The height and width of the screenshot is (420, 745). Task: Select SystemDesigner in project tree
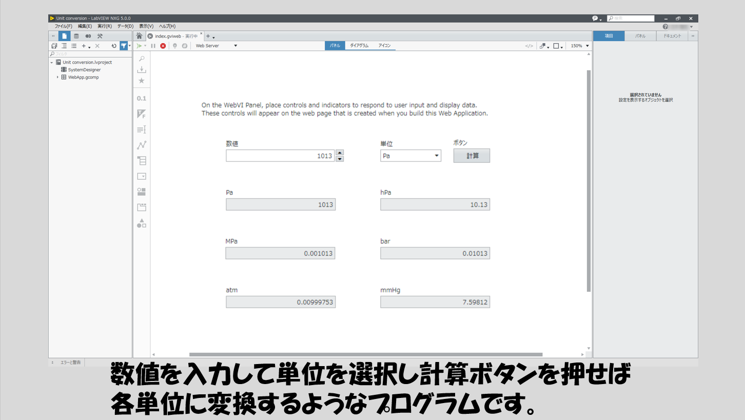click(84, 69)
